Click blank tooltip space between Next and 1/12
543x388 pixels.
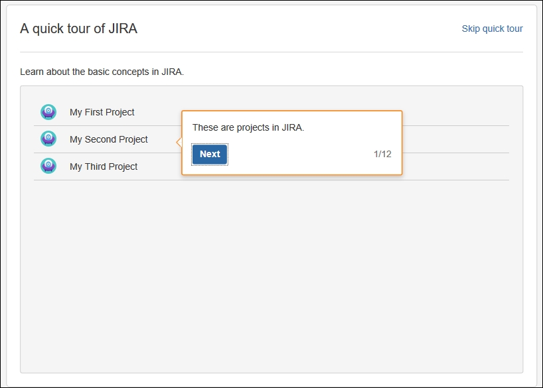[300, 155]
